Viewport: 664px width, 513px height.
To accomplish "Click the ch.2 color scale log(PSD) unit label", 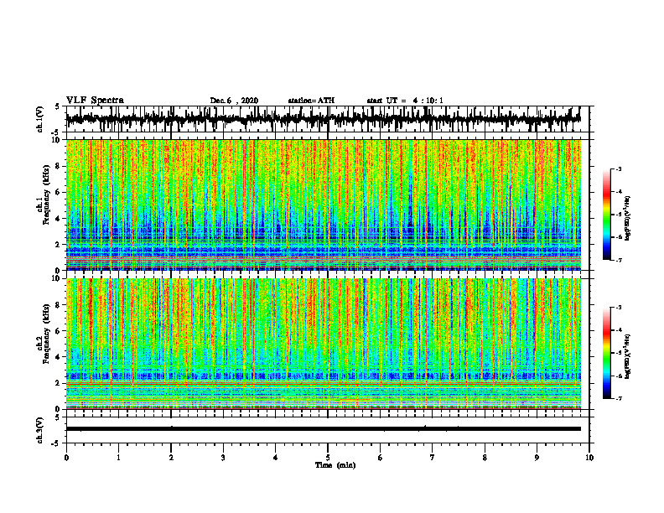I will point(628,356).
